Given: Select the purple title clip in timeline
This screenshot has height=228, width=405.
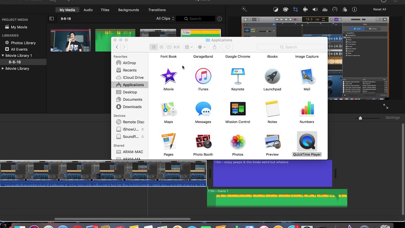Looking at the screenshot, I should click(x=272, y=173).
